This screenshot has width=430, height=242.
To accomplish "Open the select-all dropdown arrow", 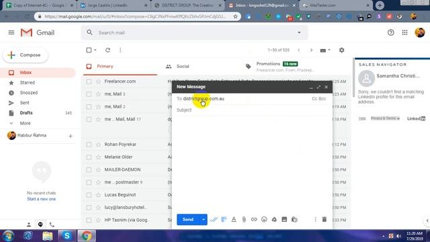I will (x=95, y=50).
